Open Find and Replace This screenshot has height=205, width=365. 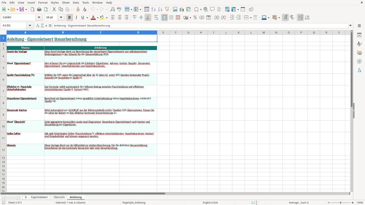point(113,9)
